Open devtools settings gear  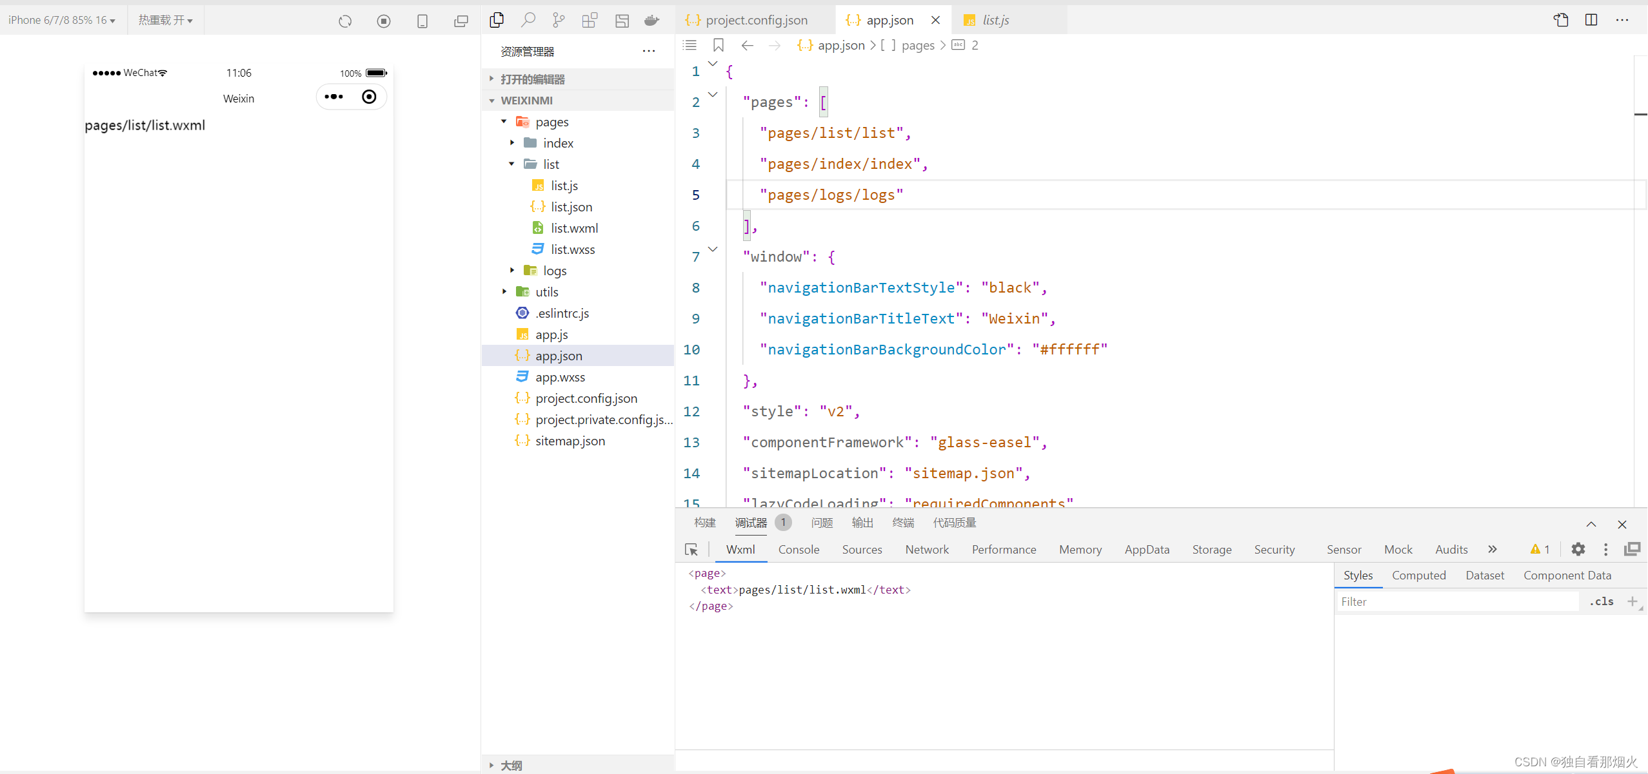tap(1578, 549)
